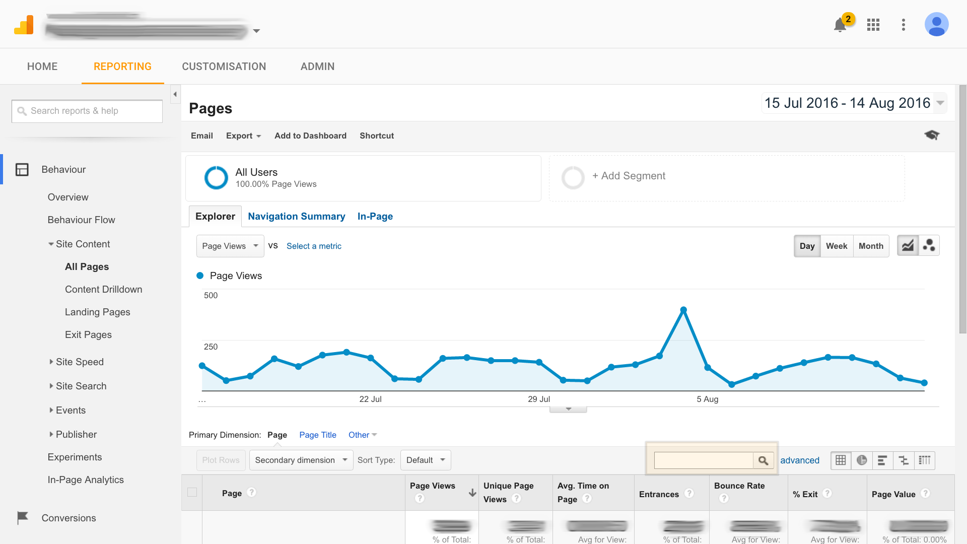This screenshot has height=544, width=967.
Task: Open the notifications bell icon
Action: [840, 25]
